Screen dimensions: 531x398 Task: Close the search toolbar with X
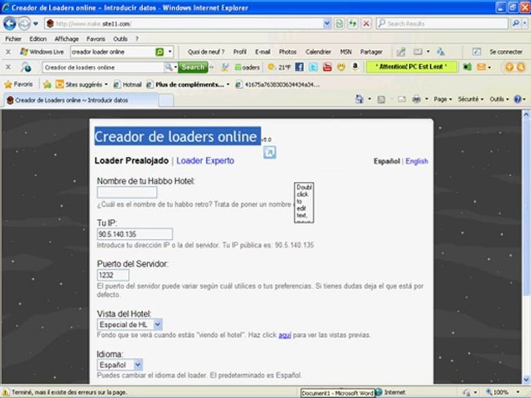pos(8,67)
